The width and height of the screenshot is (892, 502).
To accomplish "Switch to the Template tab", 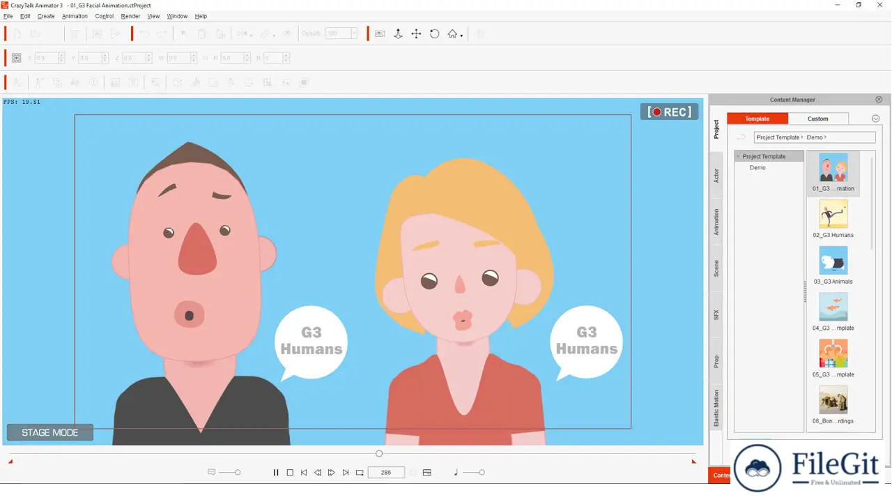I will [758, 119].
